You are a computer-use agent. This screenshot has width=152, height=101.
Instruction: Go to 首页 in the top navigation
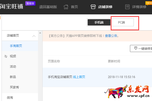(x=74, y=7)
